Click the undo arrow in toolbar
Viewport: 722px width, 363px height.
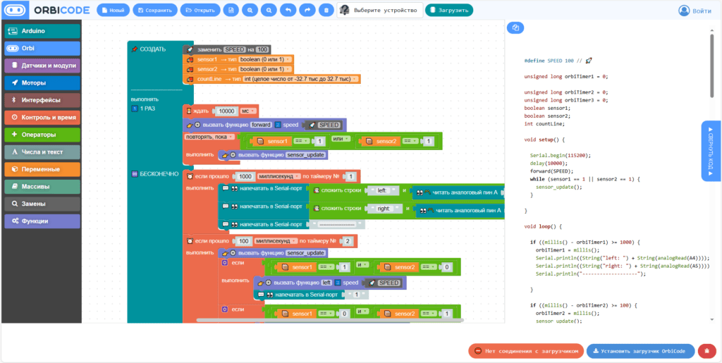tap(288, 10)
